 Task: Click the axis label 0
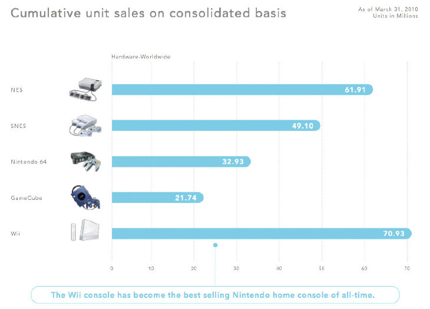point(112,268)
